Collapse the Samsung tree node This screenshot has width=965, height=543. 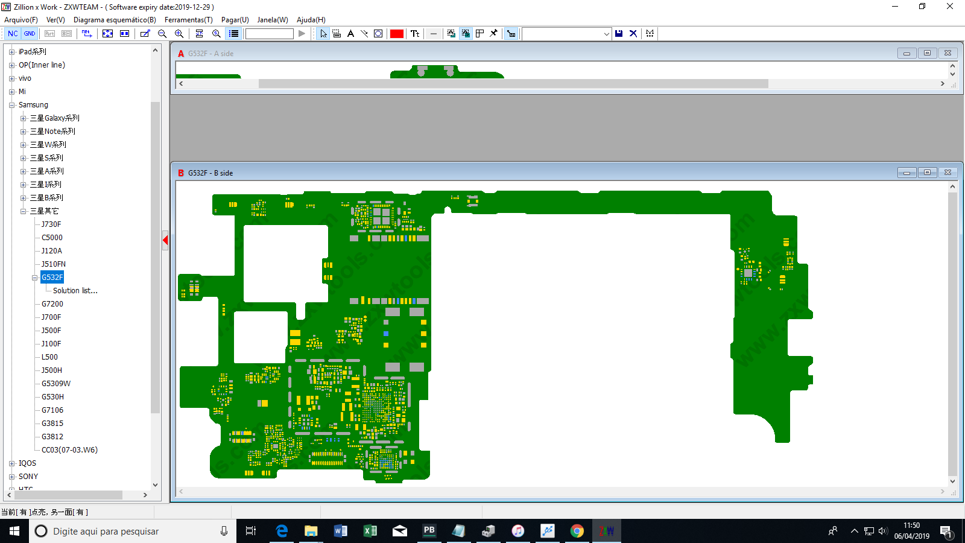pyautogui.click(x=11, y=105)
